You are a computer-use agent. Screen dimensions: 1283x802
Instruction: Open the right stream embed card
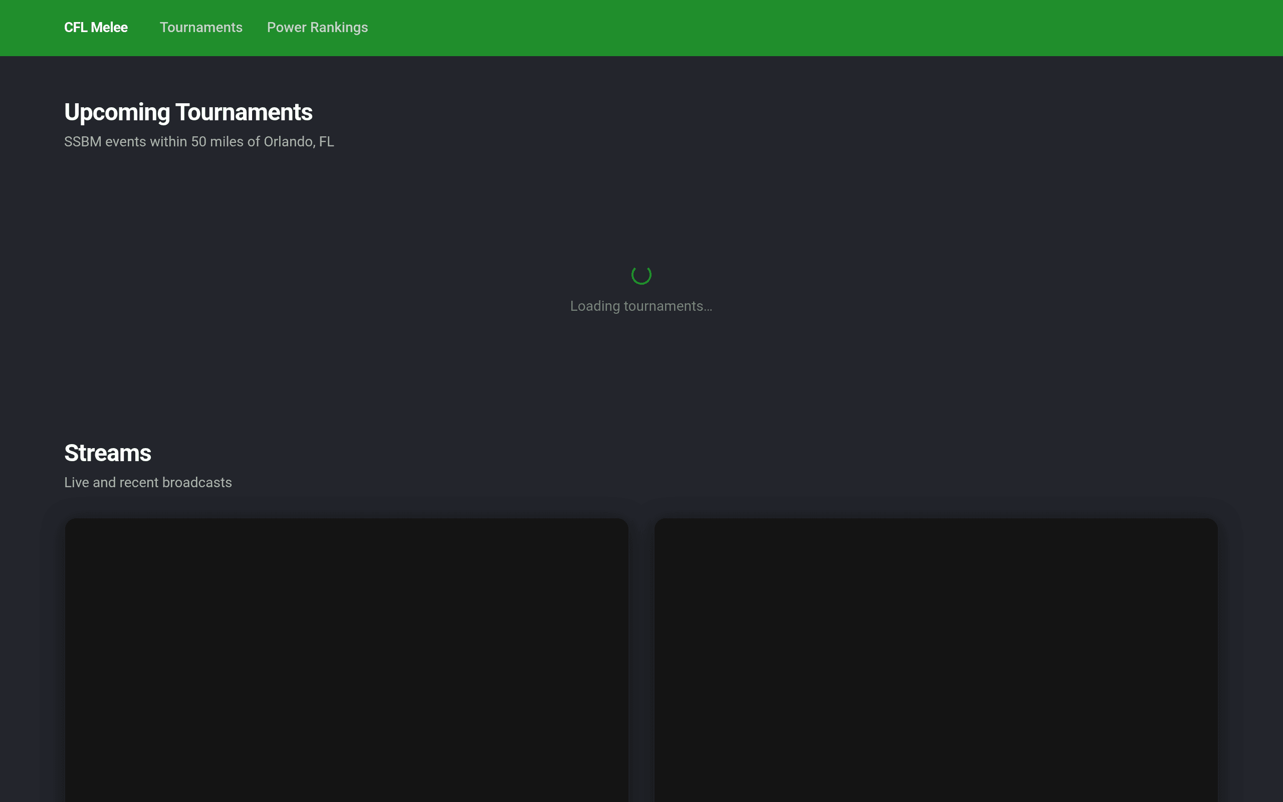[936, 658]
